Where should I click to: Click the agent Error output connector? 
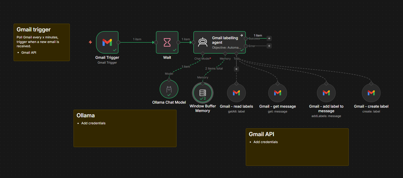tap(246, 46)
